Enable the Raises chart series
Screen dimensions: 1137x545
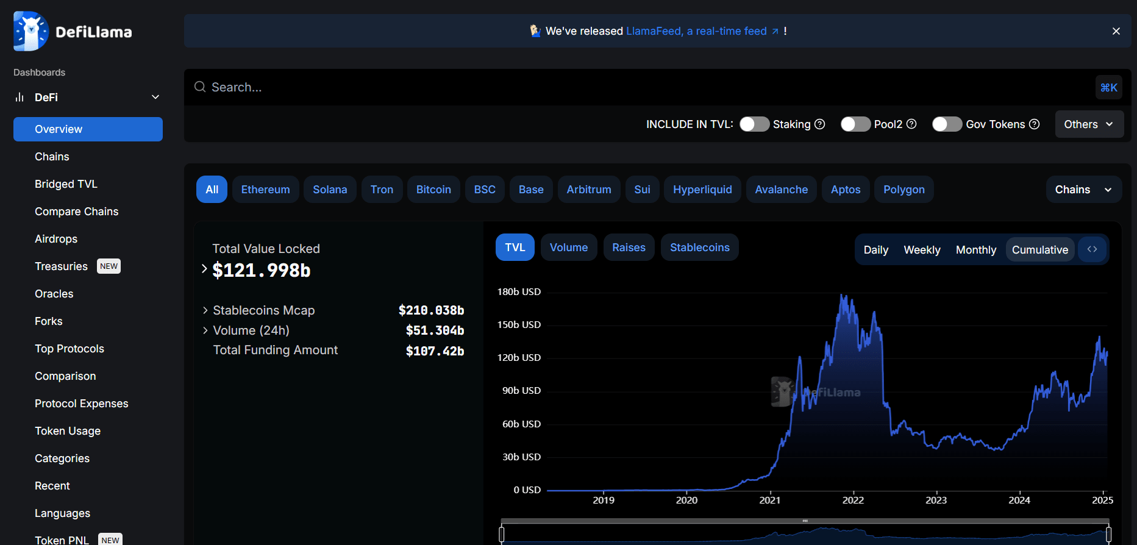pyautogui.click(x=629, y=248)
